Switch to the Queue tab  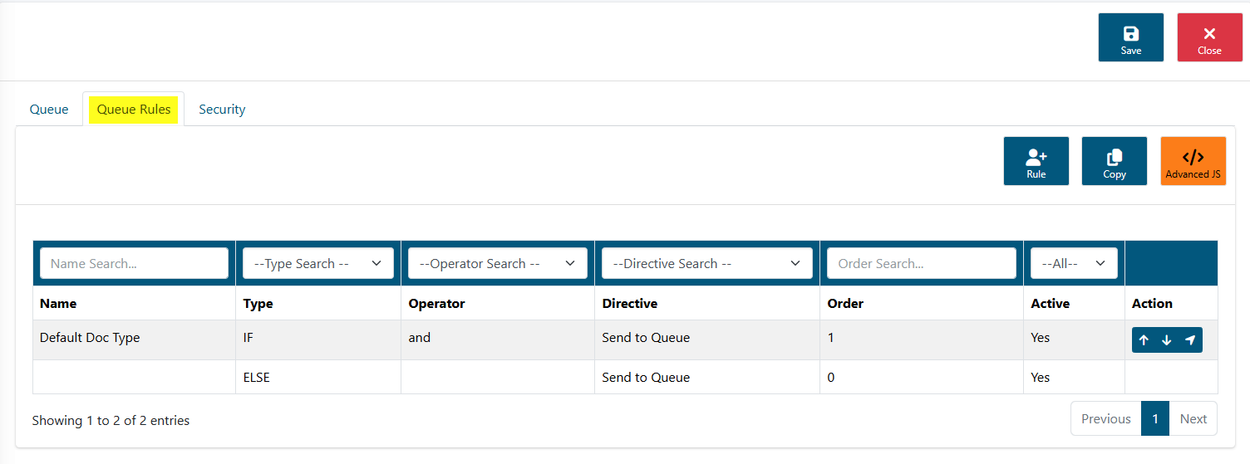pyautogui.click(x=49, y=109)
